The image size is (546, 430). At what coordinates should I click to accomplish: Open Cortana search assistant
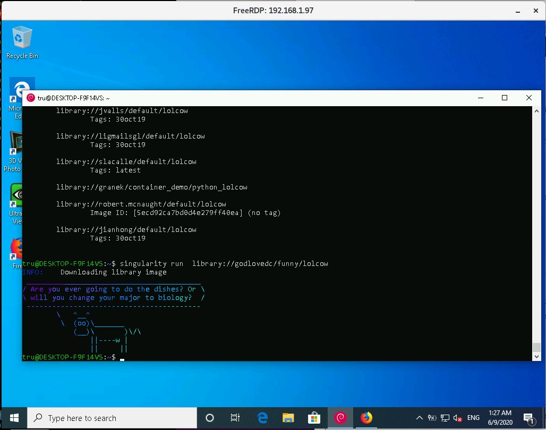pyautogui.click(x=209, y=417)
